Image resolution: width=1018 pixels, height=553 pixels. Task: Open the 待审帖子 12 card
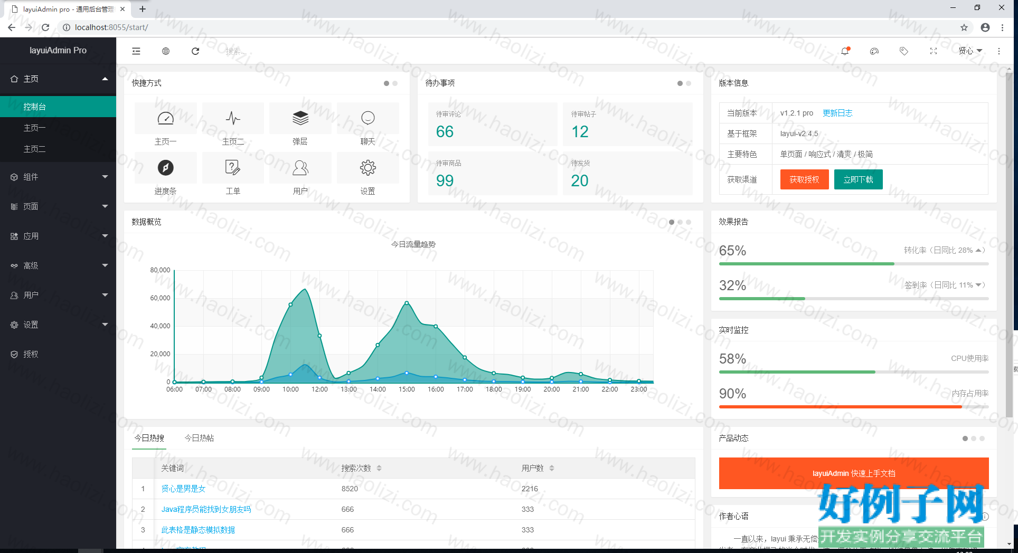click(x=628, y=124)
